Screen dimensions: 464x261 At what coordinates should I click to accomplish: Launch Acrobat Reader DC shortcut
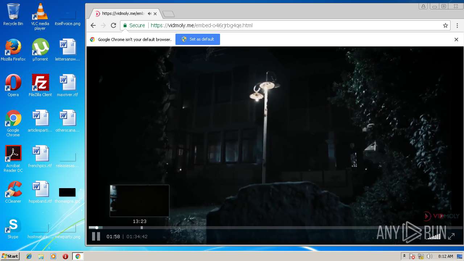[x=13, y=159]
